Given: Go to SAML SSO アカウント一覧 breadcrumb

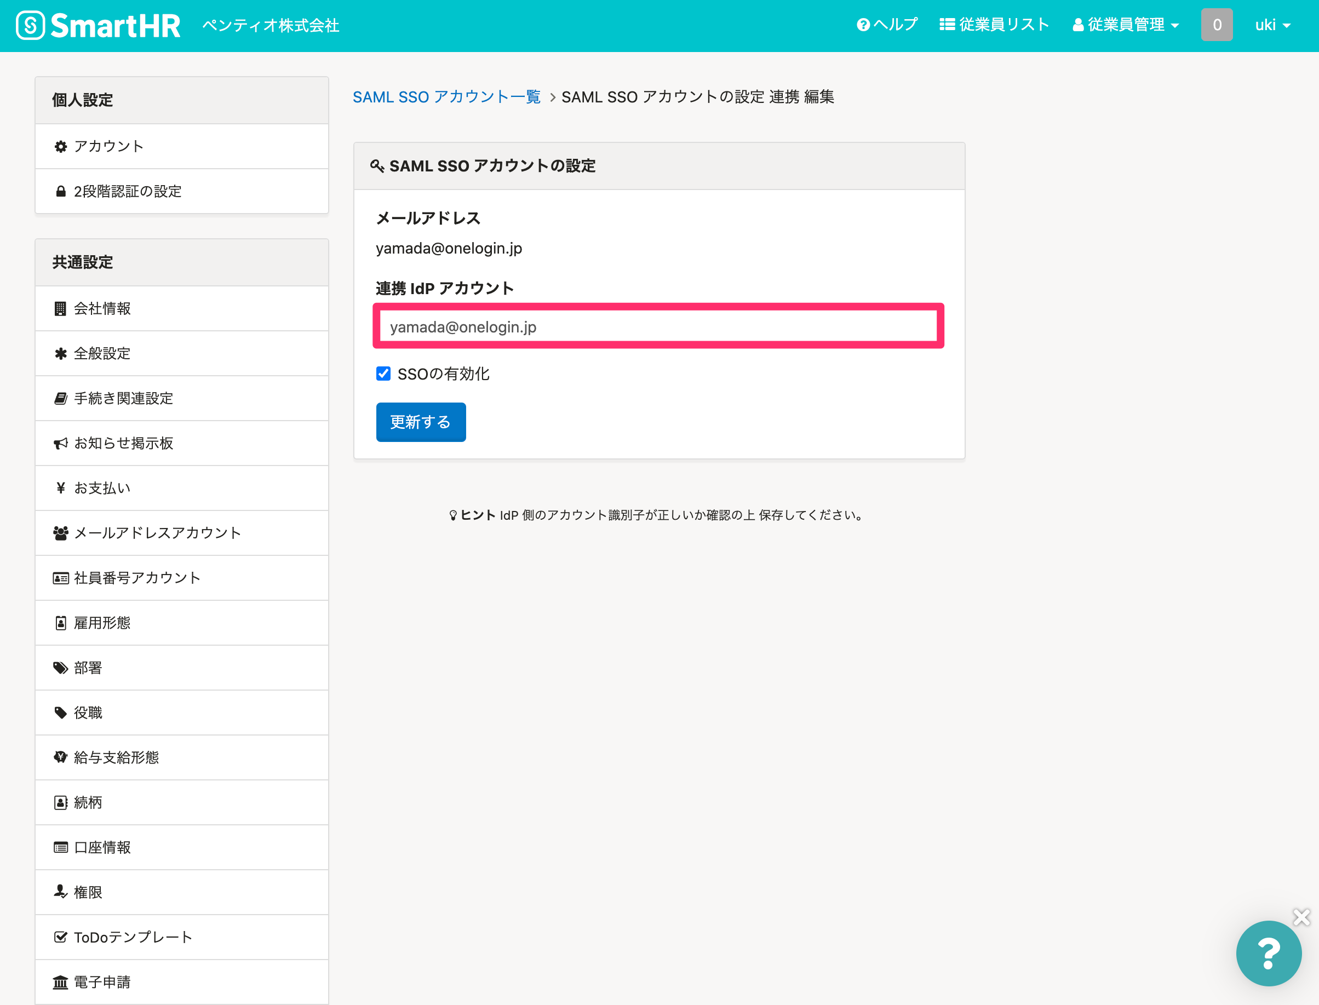Looking at the screenshot, I should (x=446, y=97).
